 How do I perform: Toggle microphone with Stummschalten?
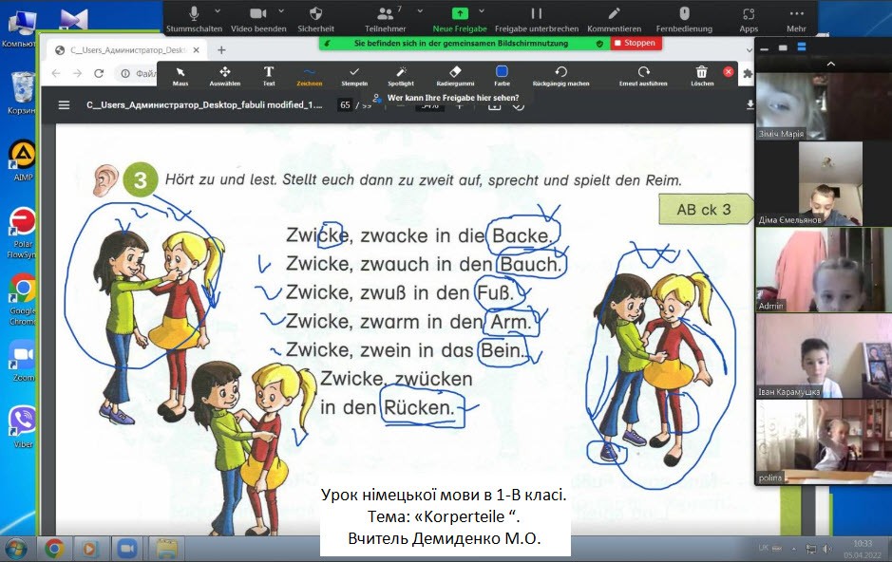(194, 17)
